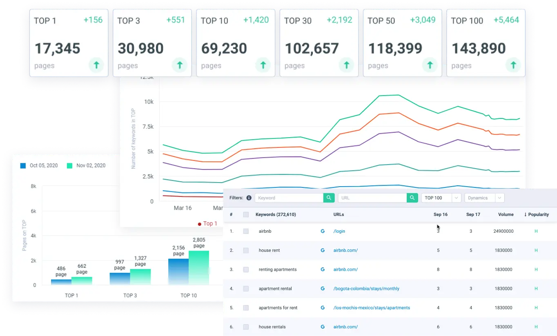The image size is (557, 336).
Task: Open the TOP 100 filter dropdown
Action: point(441,198)
